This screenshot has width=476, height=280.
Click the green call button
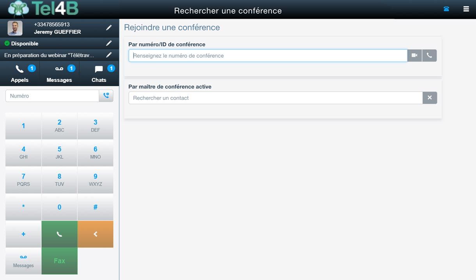(x=59, y=234)
